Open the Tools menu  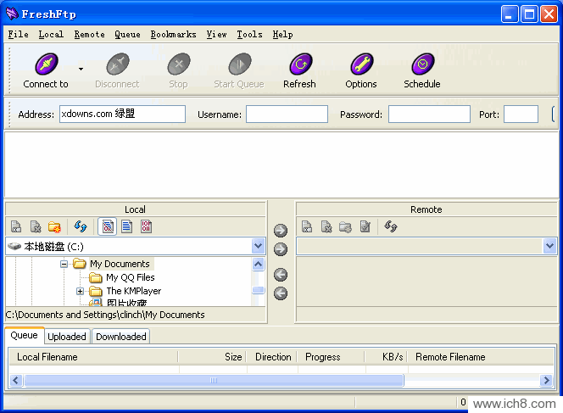click(x=249, y=35)
